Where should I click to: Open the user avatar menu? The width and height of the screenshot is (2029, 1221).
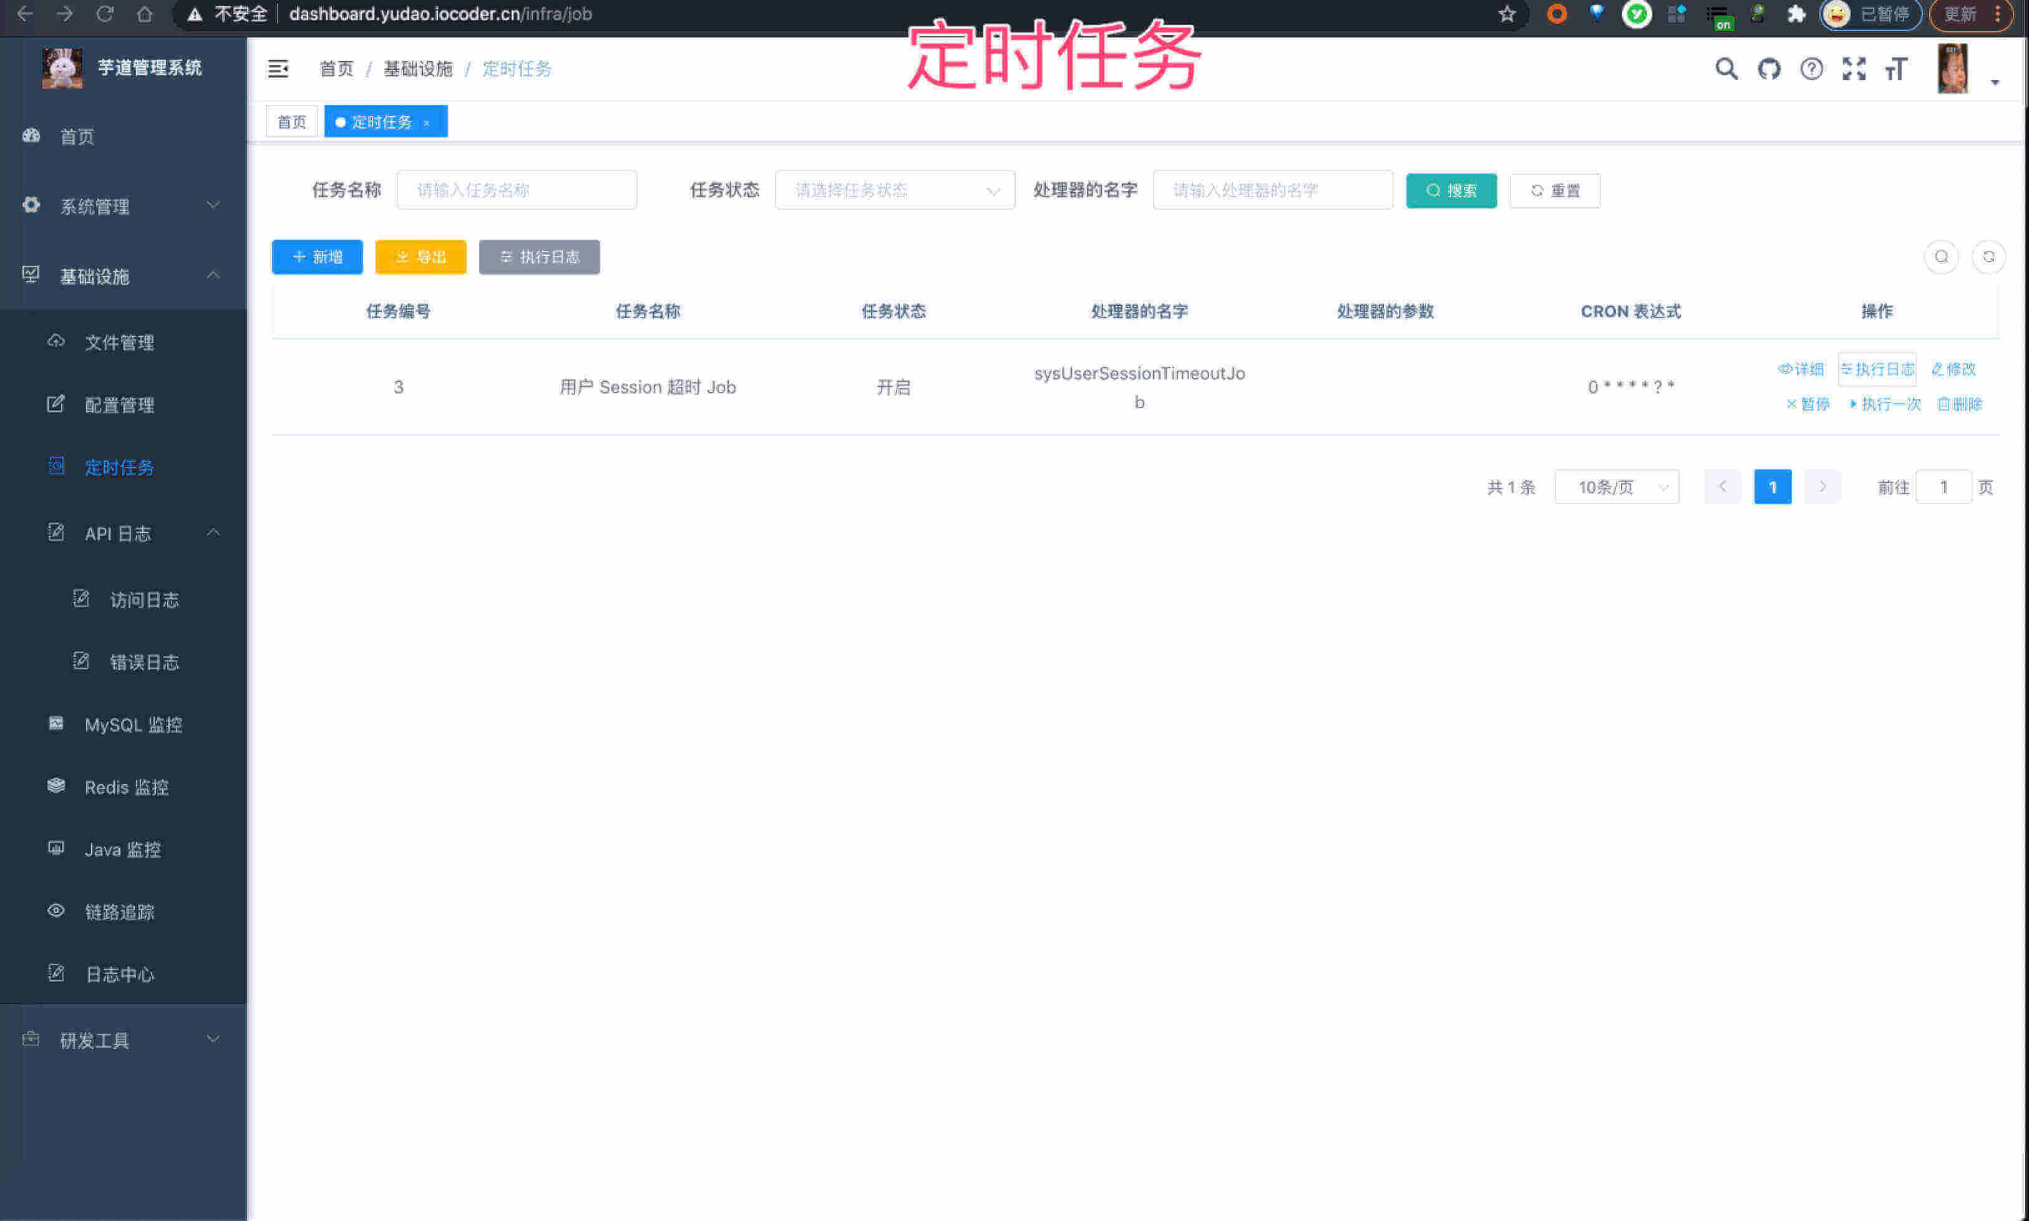pyautogui.click(x=1952, y=69)
